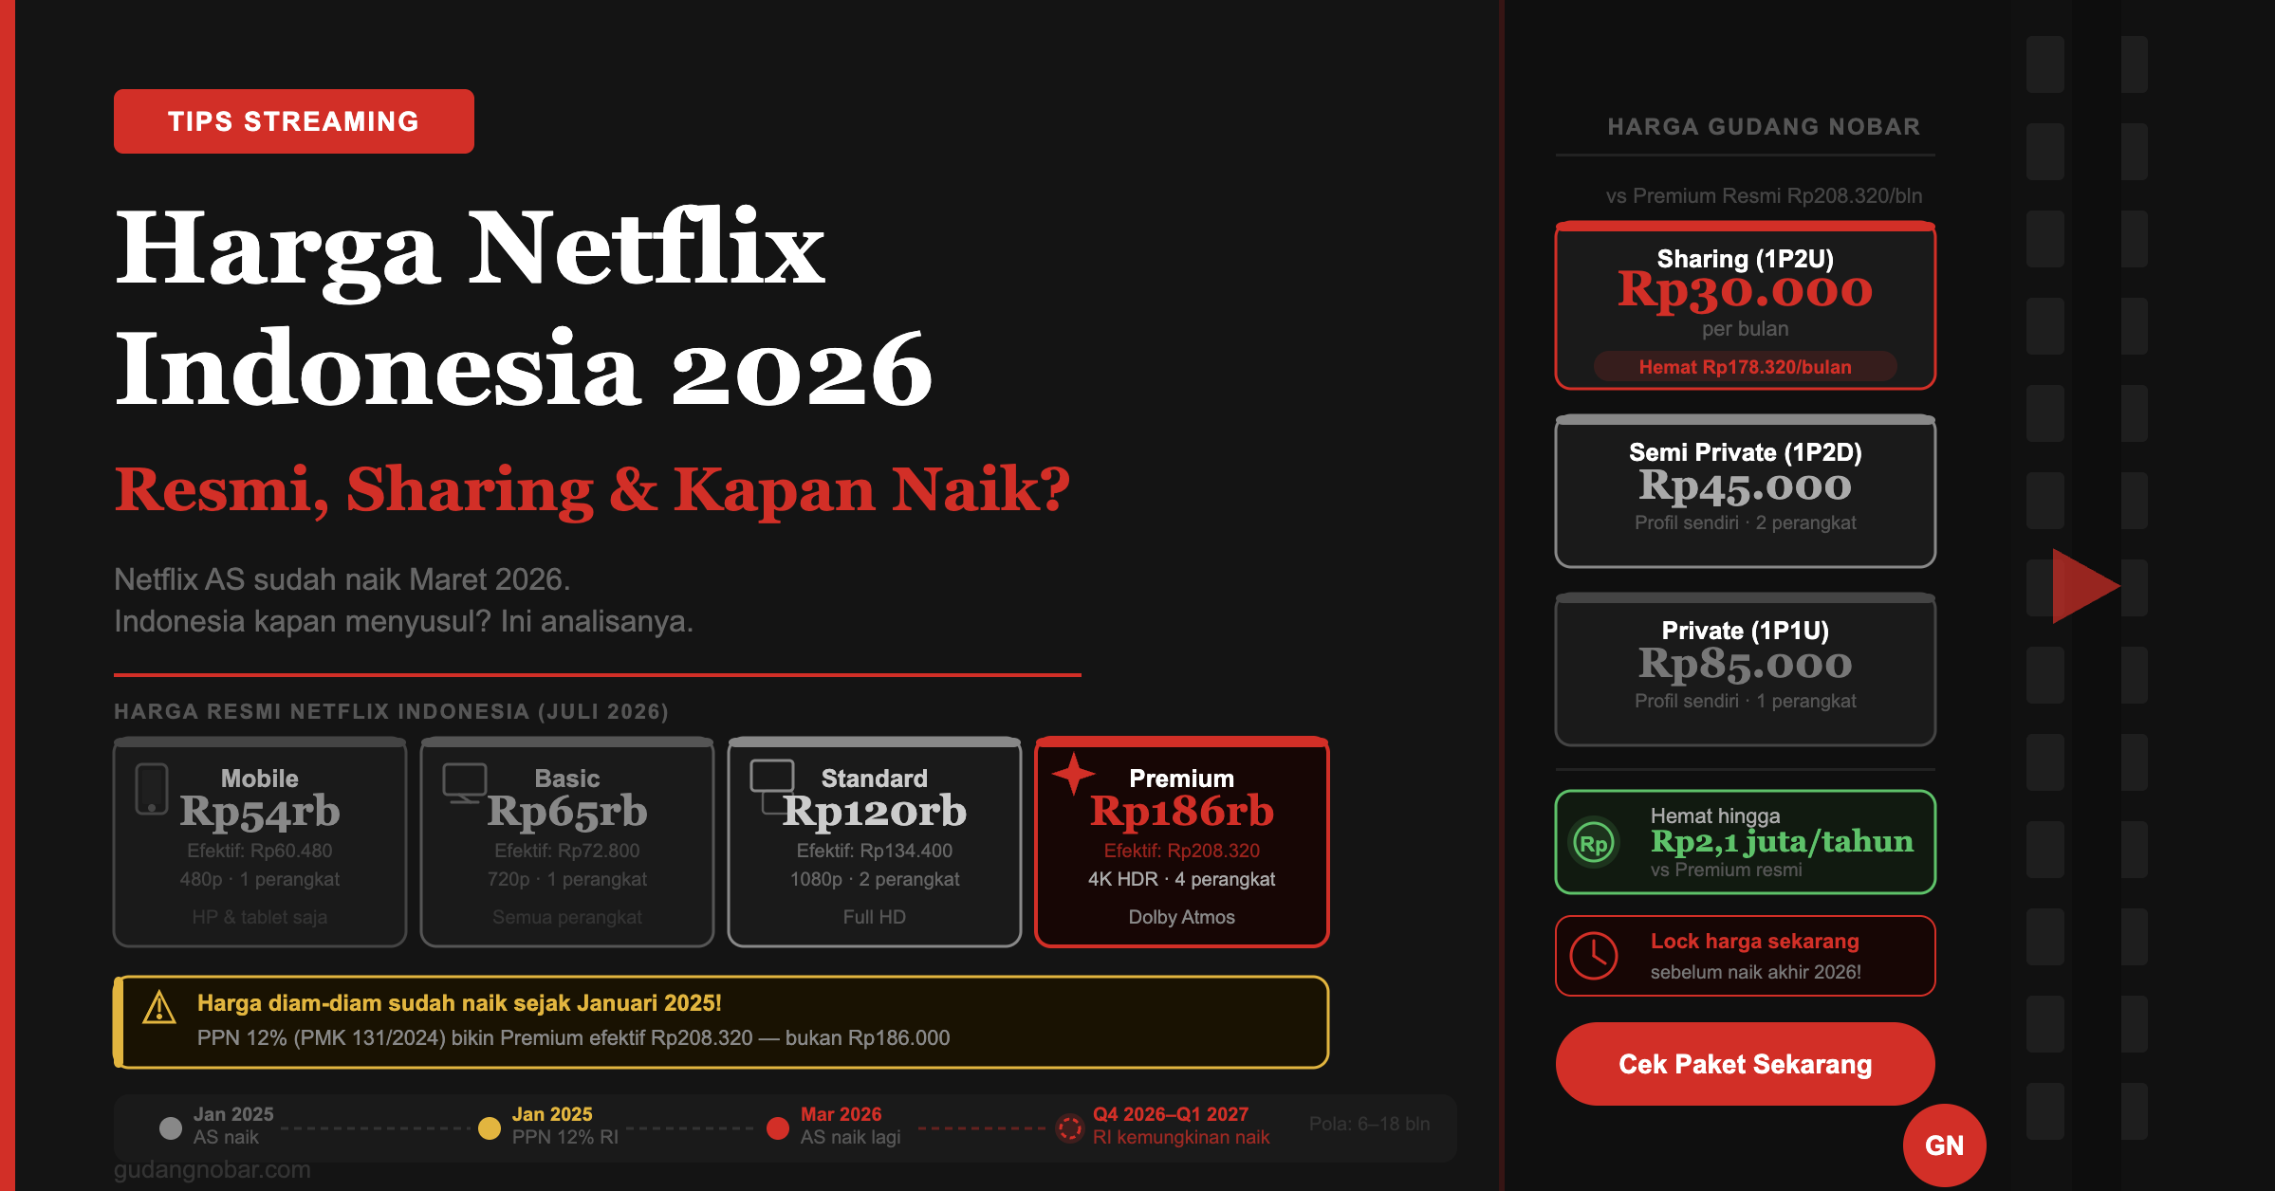Click the PPN 12% (PMK 131/2024) line
This screenshot has width=2275, height=1191.
[573, 1037]
